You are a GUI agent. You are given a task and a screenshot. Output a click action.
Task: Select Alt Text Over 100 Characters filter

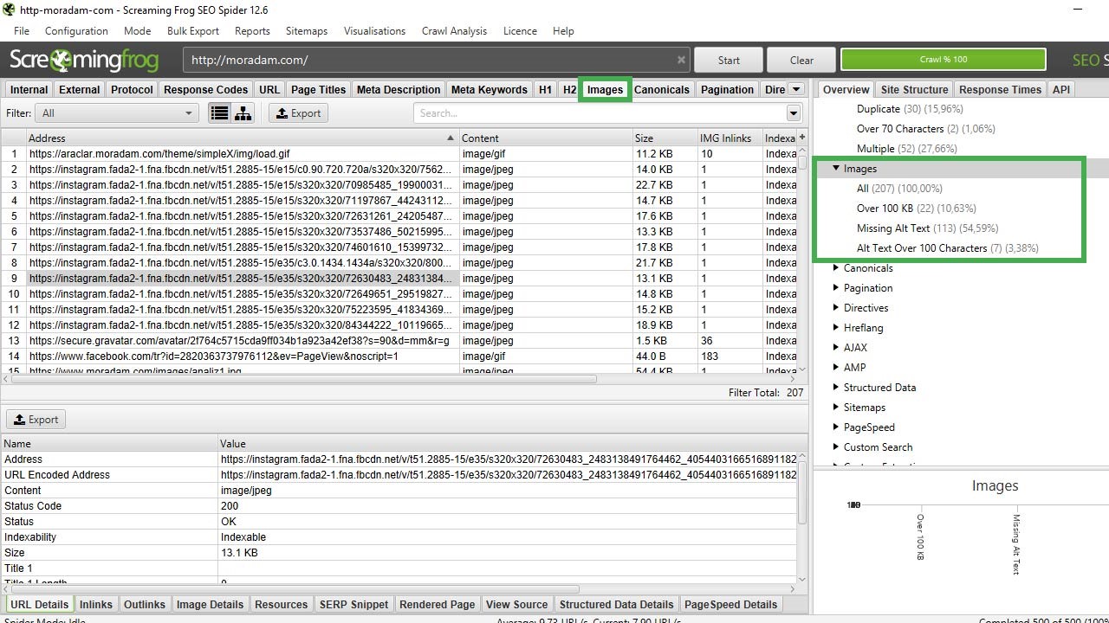pyautogui.click(x=947, y=248)
